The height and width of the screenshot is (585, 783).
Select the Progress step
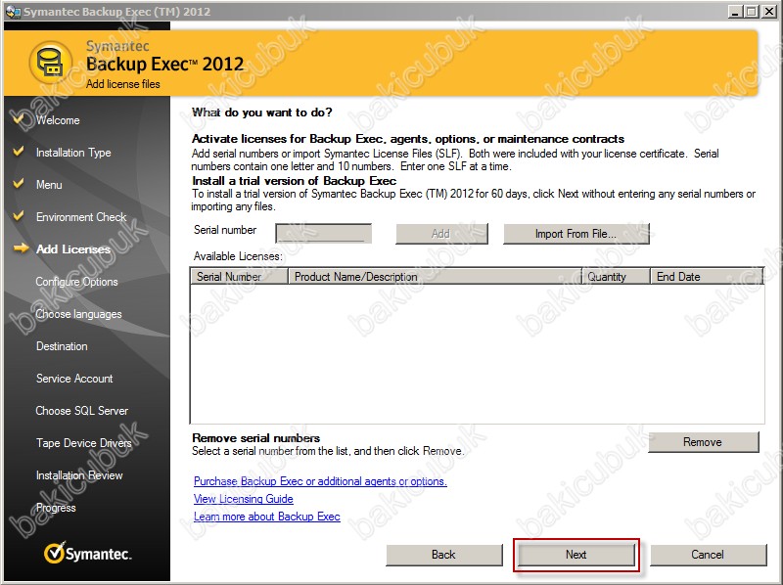pyautogui.click(x=56, y=508)
